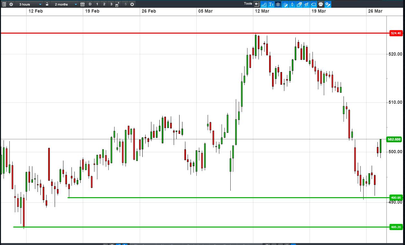This screenshot has width=405, height=245.
Task: Click the '12 Mar' date axis label
Action: [x=262, y=11]
